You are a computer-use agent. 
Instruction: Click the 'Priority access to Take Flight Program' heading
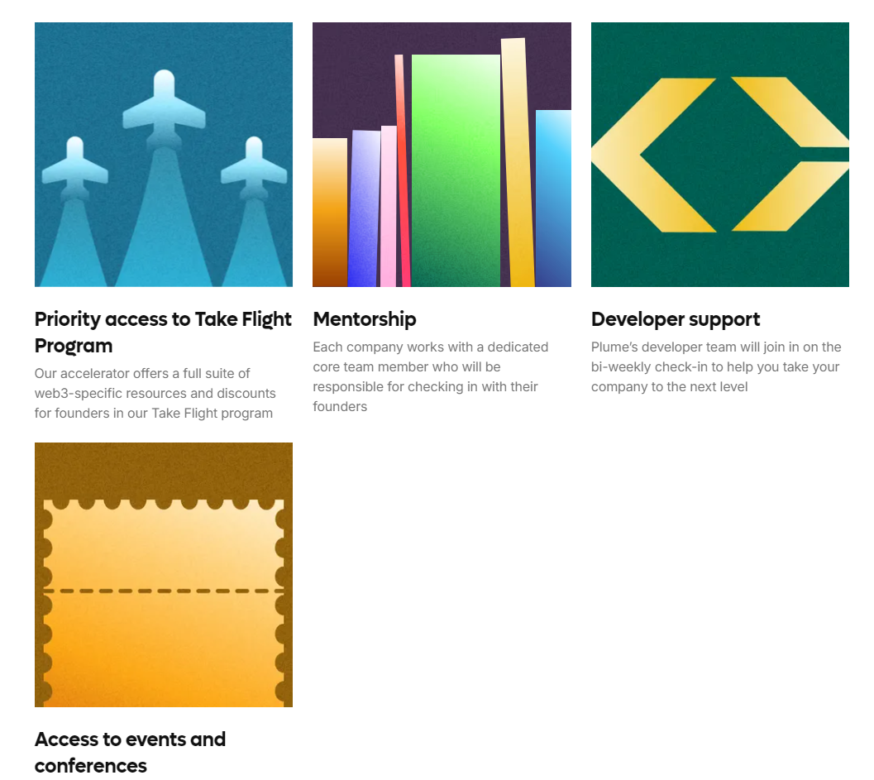(163, 333)
